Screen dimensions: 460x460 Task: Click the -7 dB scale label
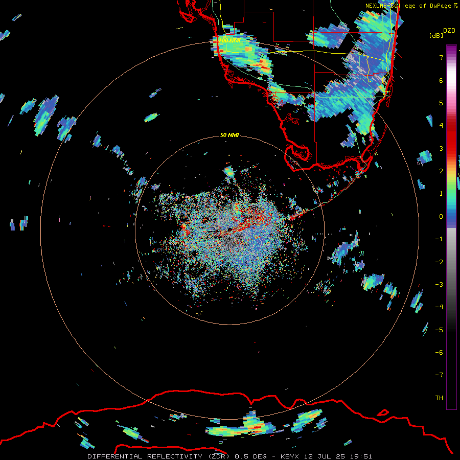[439, 375]
